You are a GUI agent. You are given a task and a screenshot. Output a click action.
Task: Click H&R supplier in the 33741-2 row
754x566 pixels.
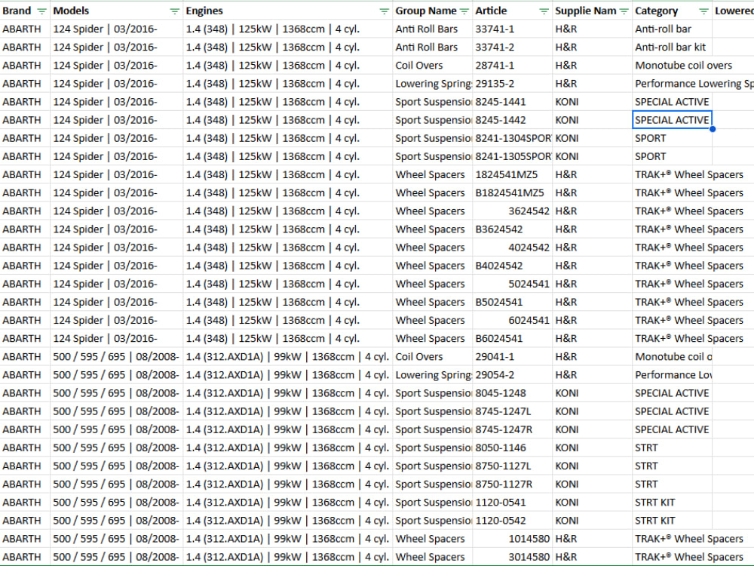(x=592, y=47)
